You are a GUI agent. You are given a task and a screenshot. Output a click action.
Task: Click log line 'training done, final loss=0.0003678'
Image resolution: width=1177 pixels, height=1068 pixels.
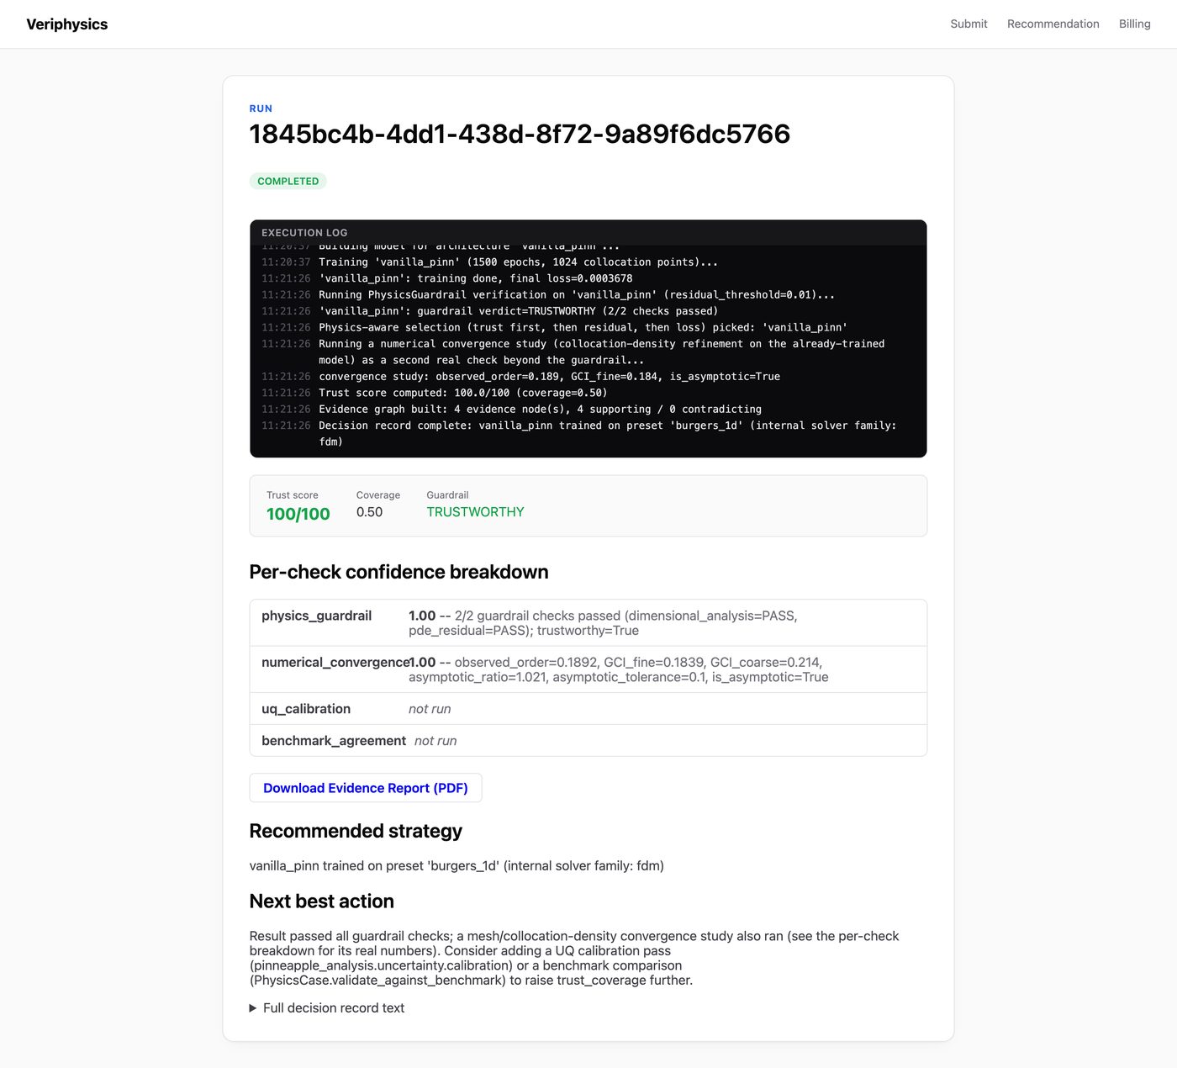coord(475,278)
